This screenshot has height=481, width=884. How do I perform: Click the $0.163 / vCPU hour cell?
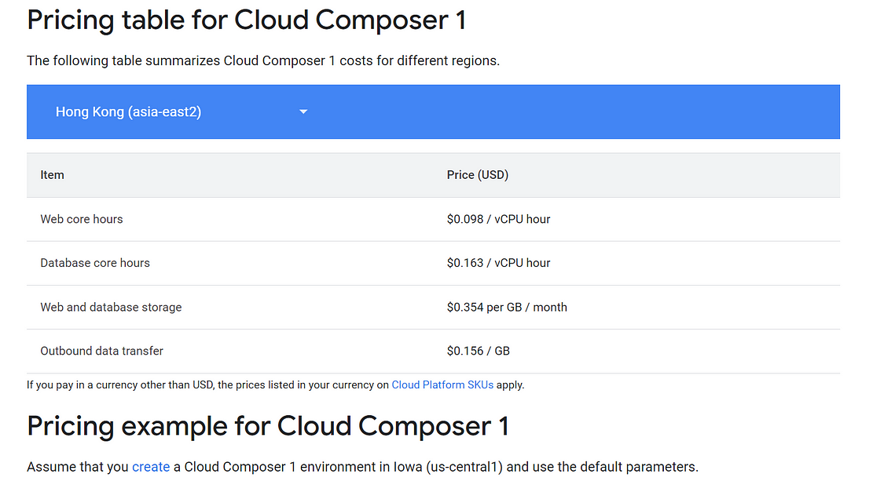click(x=498, y=263)
